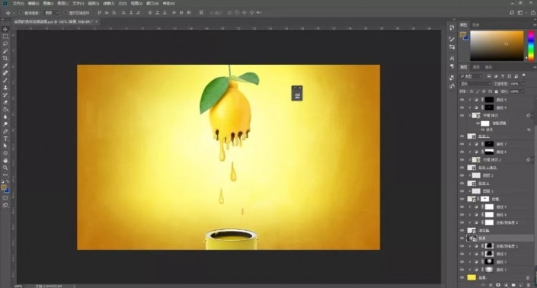Screen dimensions: 537x288
Task: Open the layer blend mode dropdown
Action: click(x=476, y=84)
